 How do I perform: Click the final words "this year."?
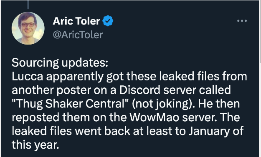click(35, 145)
